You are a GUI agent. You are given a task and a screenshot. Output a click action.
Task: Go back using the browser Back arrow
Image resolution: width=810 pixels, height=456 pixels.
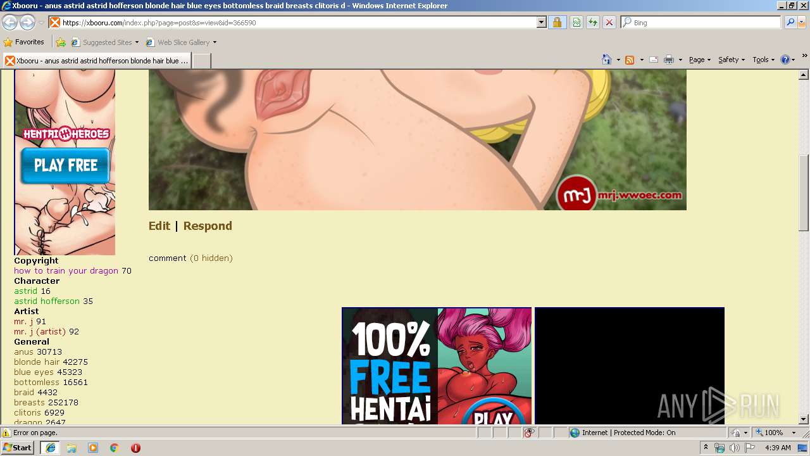pyautogui.click(x=9, y=23)
